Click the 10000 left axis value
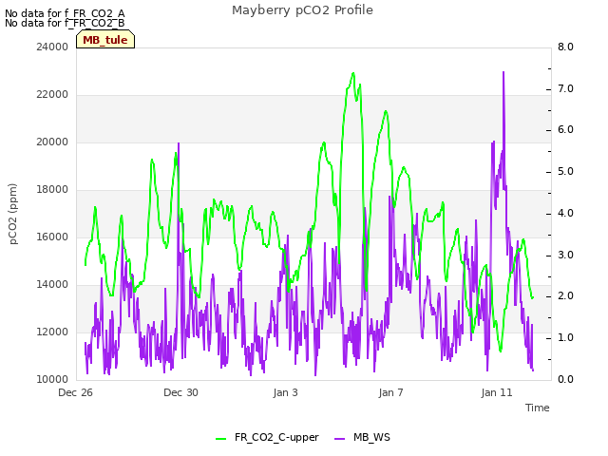Image resolution: width=608 pixels, height=456 pixels. tap(52, 379)
